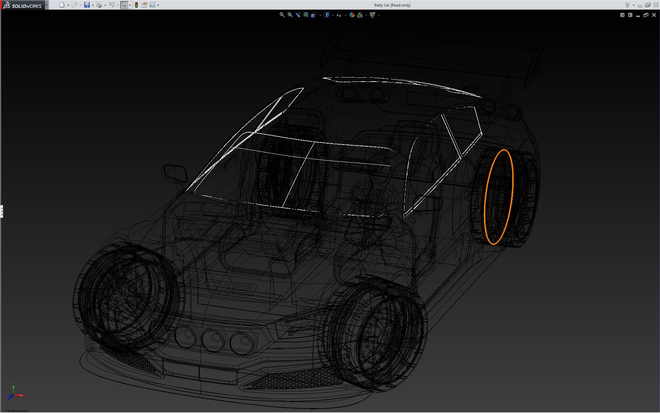Click the Options checklist icon
660x413 pixels.
click(152, 5)
